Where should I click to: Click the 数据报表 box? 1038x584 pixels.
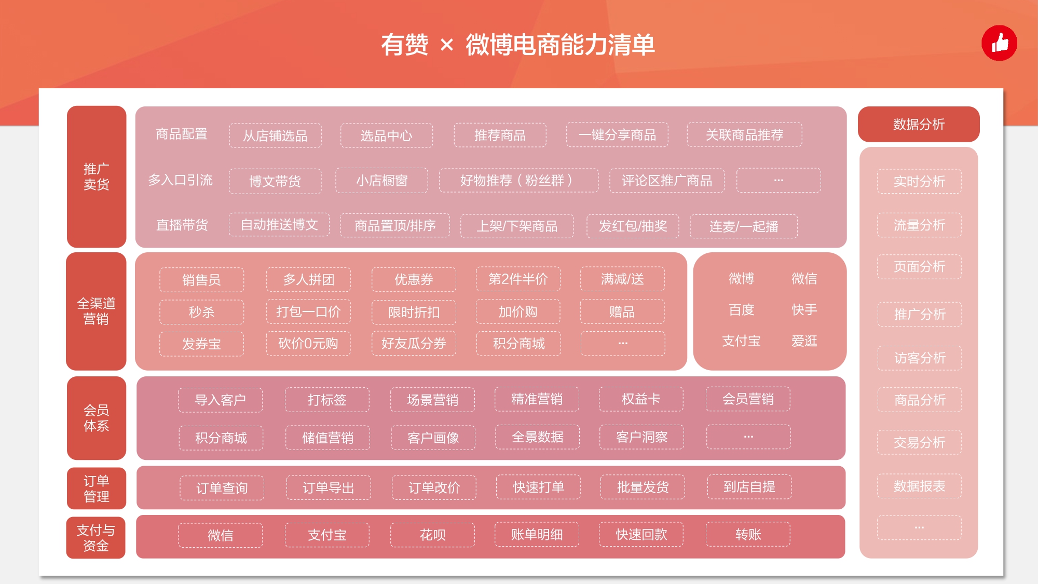919,486
